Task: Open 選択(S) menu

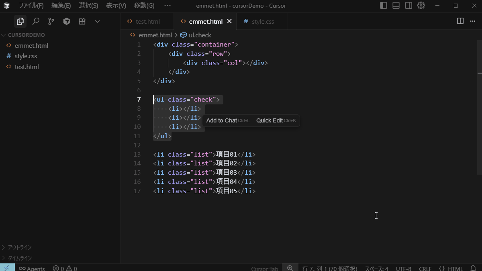Action: click(88, 6)
